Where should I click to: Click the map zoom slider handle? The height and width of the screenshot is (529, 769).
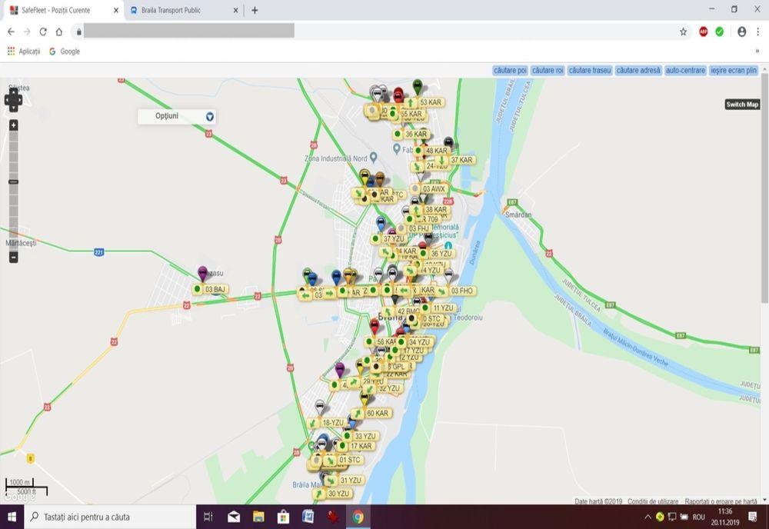point(13,182)
